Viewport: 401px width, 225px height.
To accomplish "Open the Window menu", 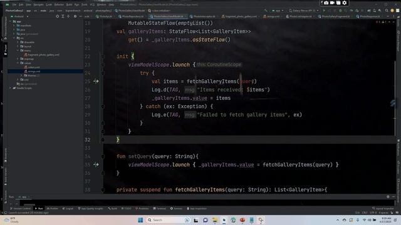I will click(x=102, y=4).
